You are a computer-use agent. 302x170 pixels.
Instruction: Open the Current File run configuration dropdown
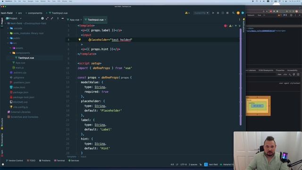pyautogui.click(x=201, y=13)
